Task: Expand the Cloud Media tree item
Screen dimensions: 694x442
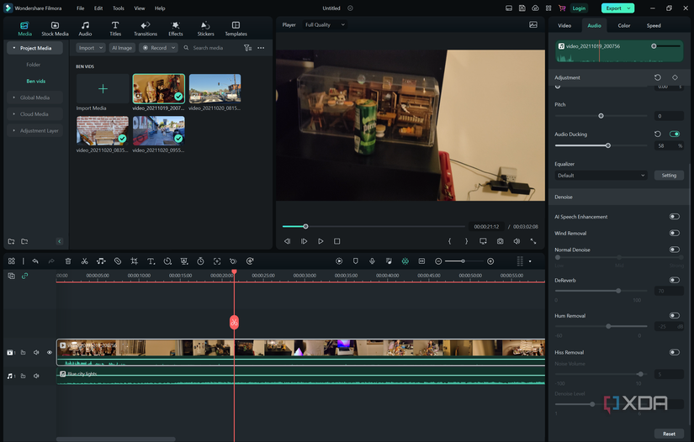Action: [14, 114]
